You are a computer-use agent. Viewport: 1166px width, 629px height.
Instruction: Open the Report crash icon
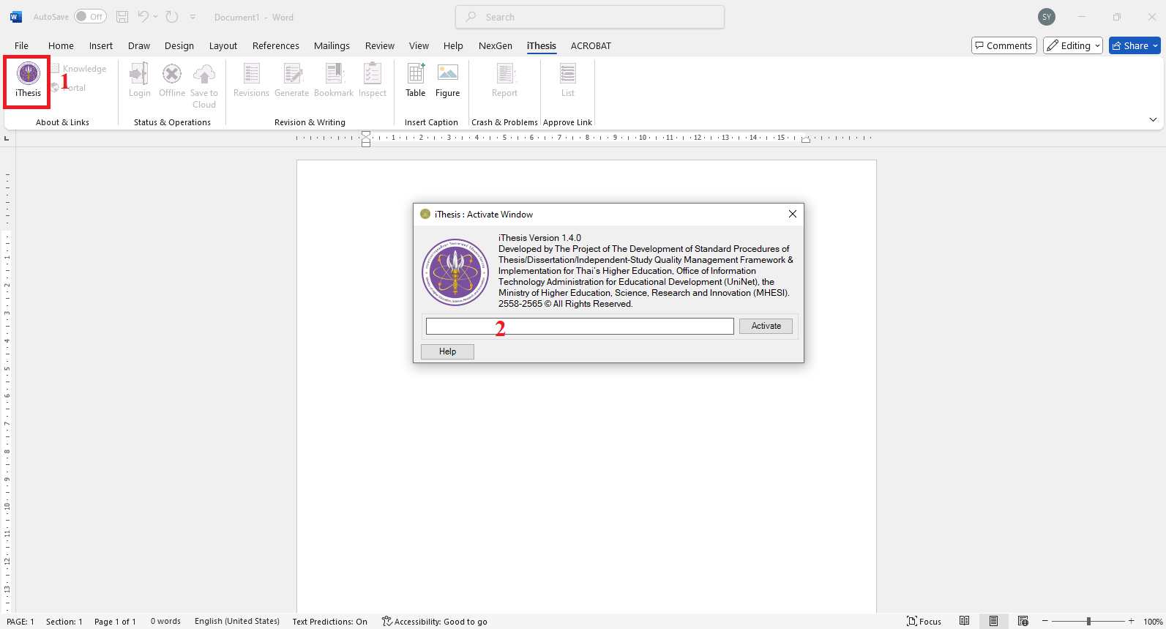504,80
